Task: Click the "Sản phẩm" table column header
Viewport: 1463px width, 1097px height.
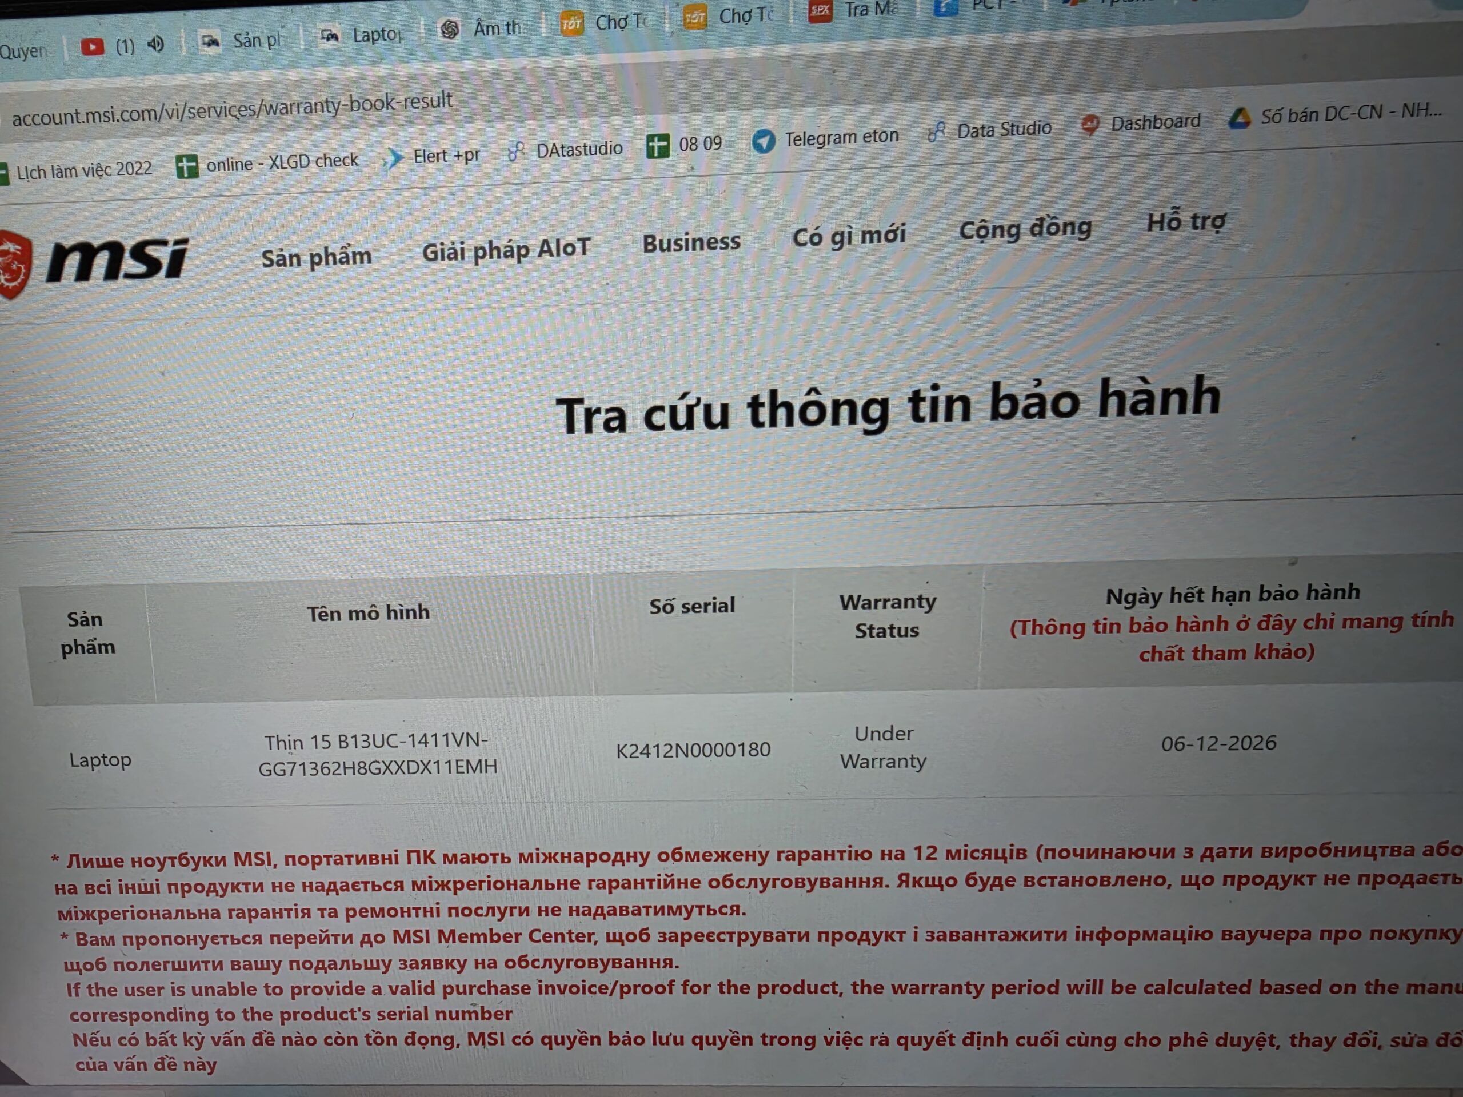Action: 88,633
